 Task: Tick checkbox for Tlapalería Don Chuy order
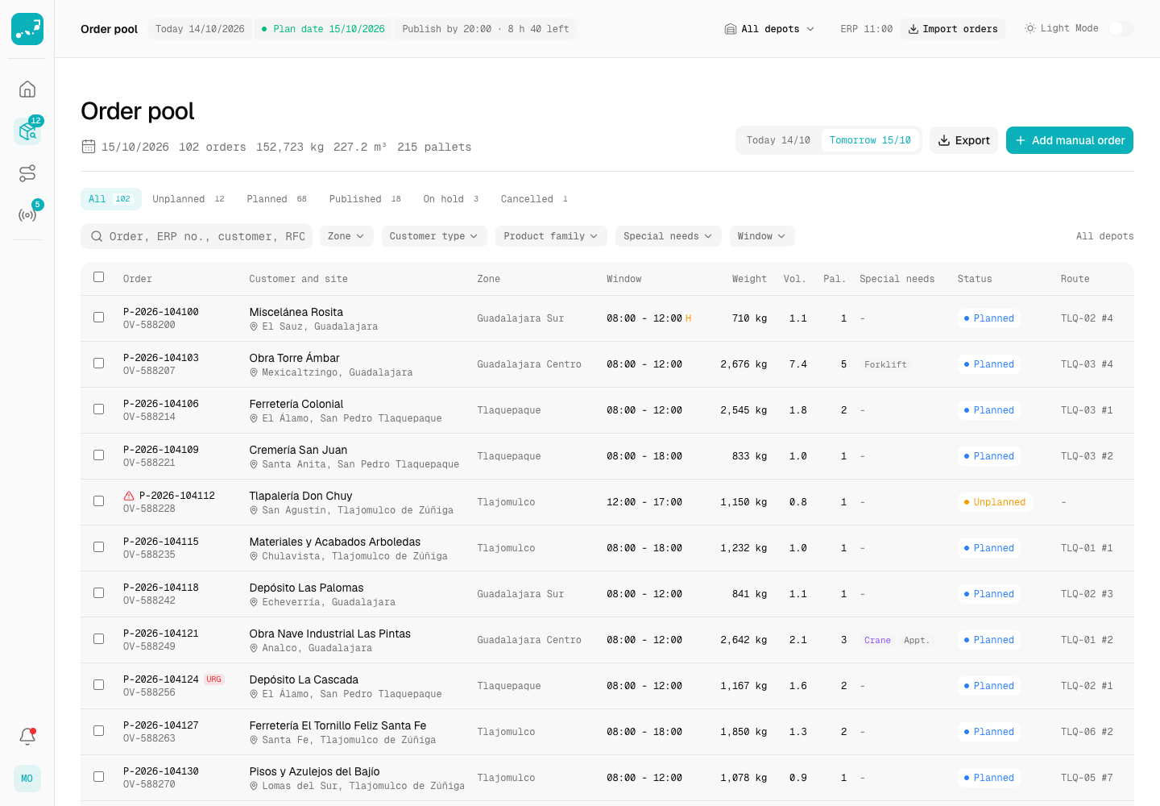[99, 501]
